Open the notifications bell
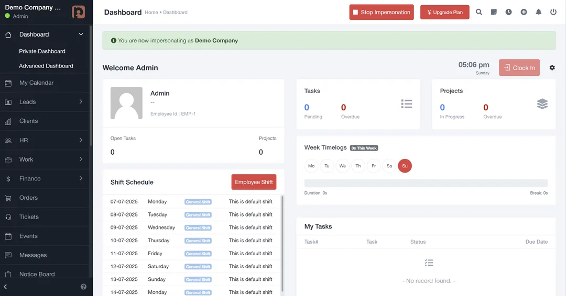This screenshot has height=296, width=566. point(539,12)
